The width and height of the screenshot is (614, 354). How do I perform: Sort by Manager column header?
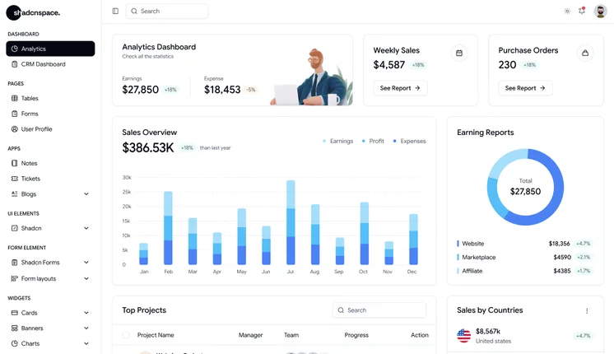click(x=250, y=335)
